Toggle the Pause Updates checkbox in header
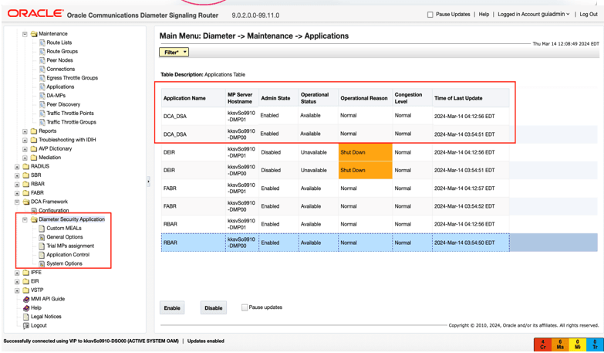 pyautogui.click(x=430, y=15)
